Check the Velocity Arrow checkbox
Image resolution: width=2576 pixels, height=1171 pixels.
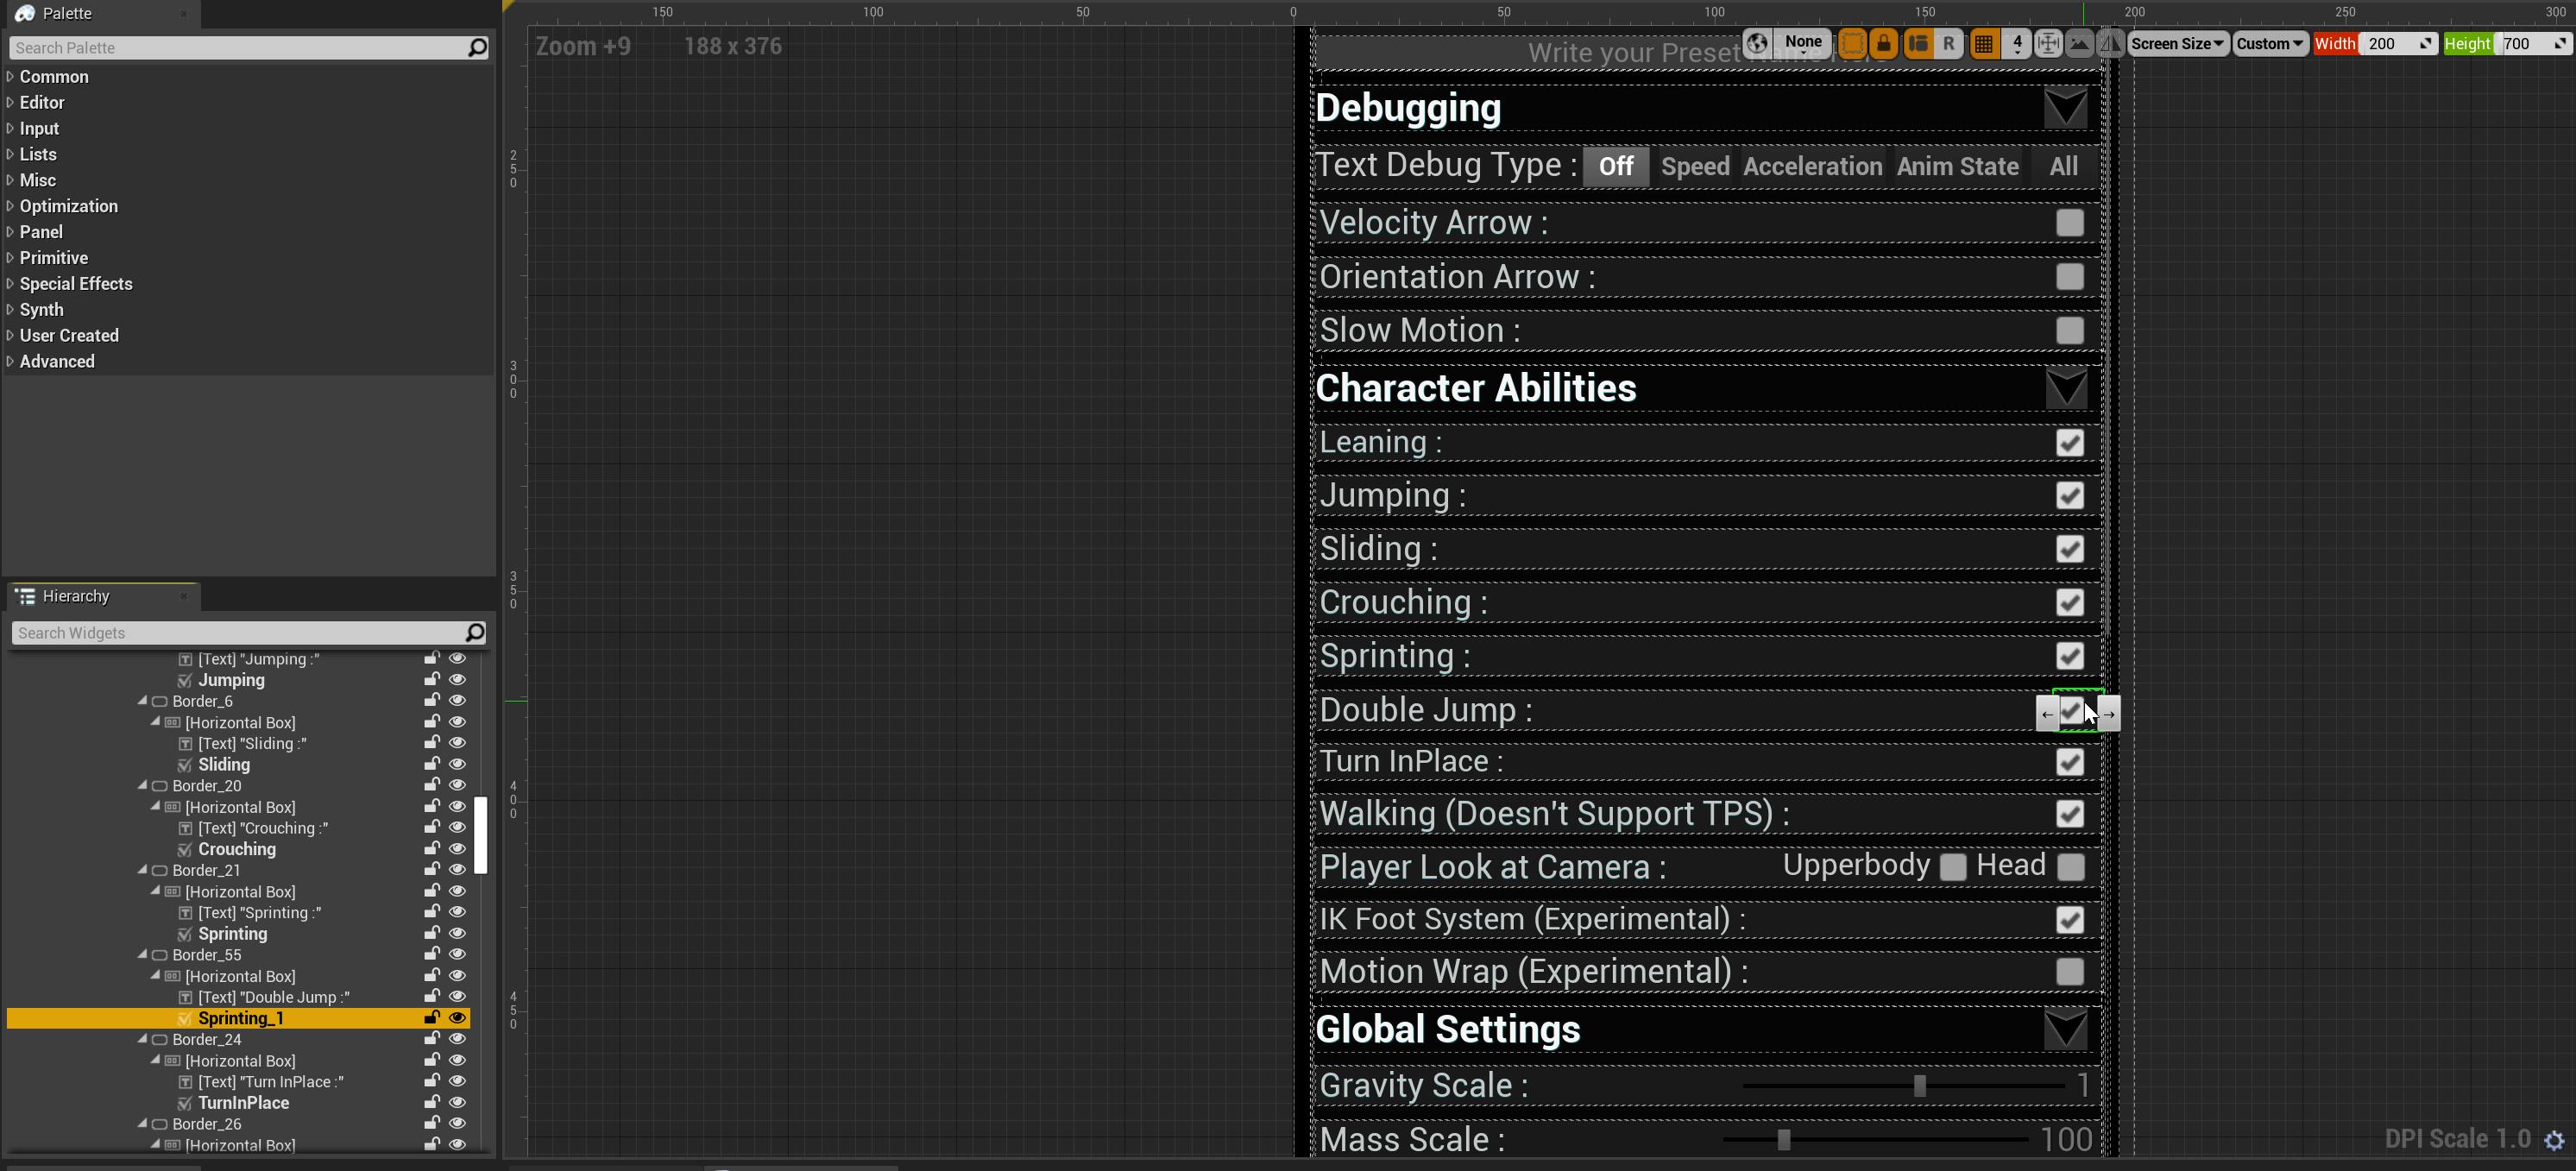coord(2070,223)
